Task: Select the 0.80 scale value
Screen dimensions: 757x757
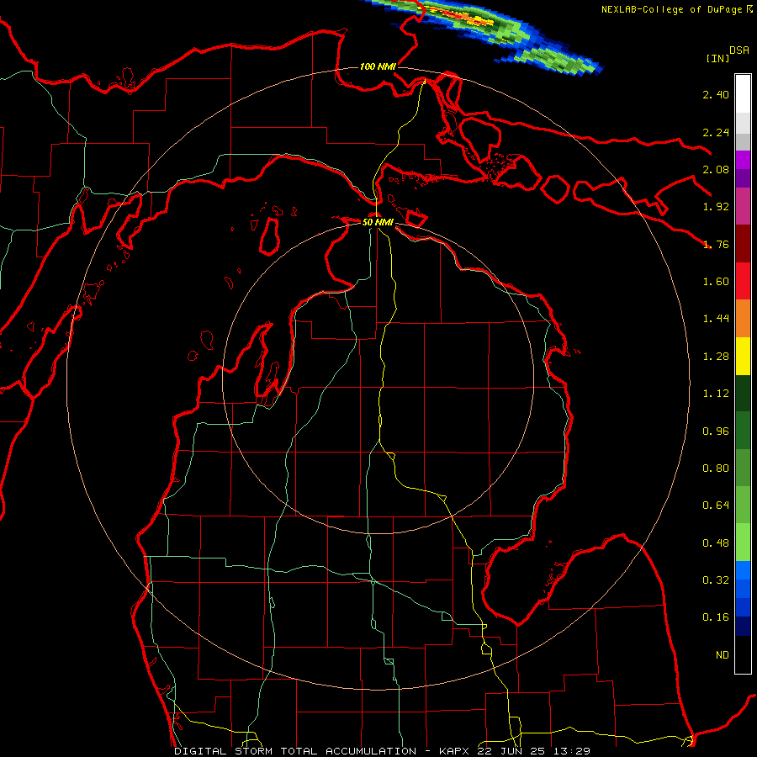Action: point(716,468)
